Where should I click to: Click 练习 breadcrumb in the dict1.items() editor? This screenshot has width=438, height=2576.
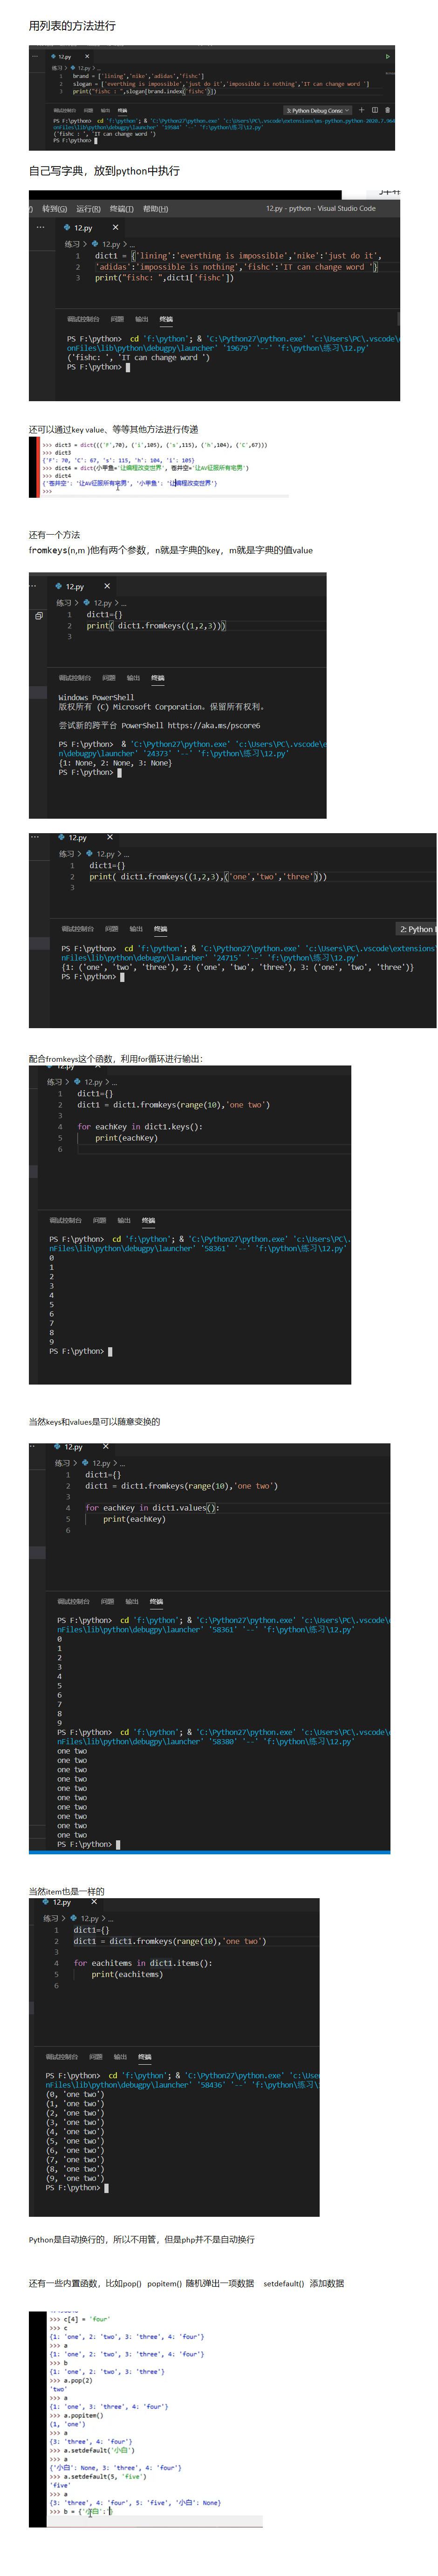[51, 1918]
